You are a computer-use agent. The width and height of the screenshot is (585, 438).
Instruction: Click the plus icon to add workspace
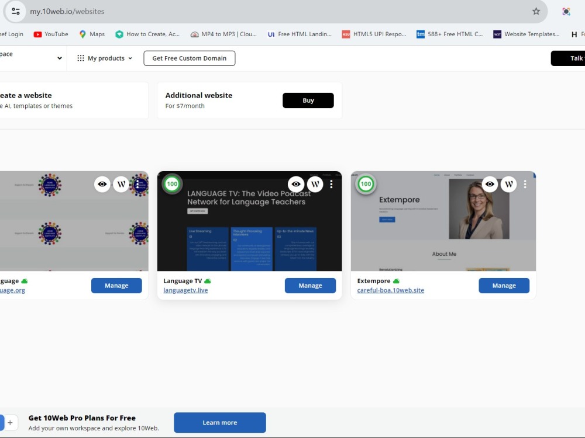tap(10, 423)
